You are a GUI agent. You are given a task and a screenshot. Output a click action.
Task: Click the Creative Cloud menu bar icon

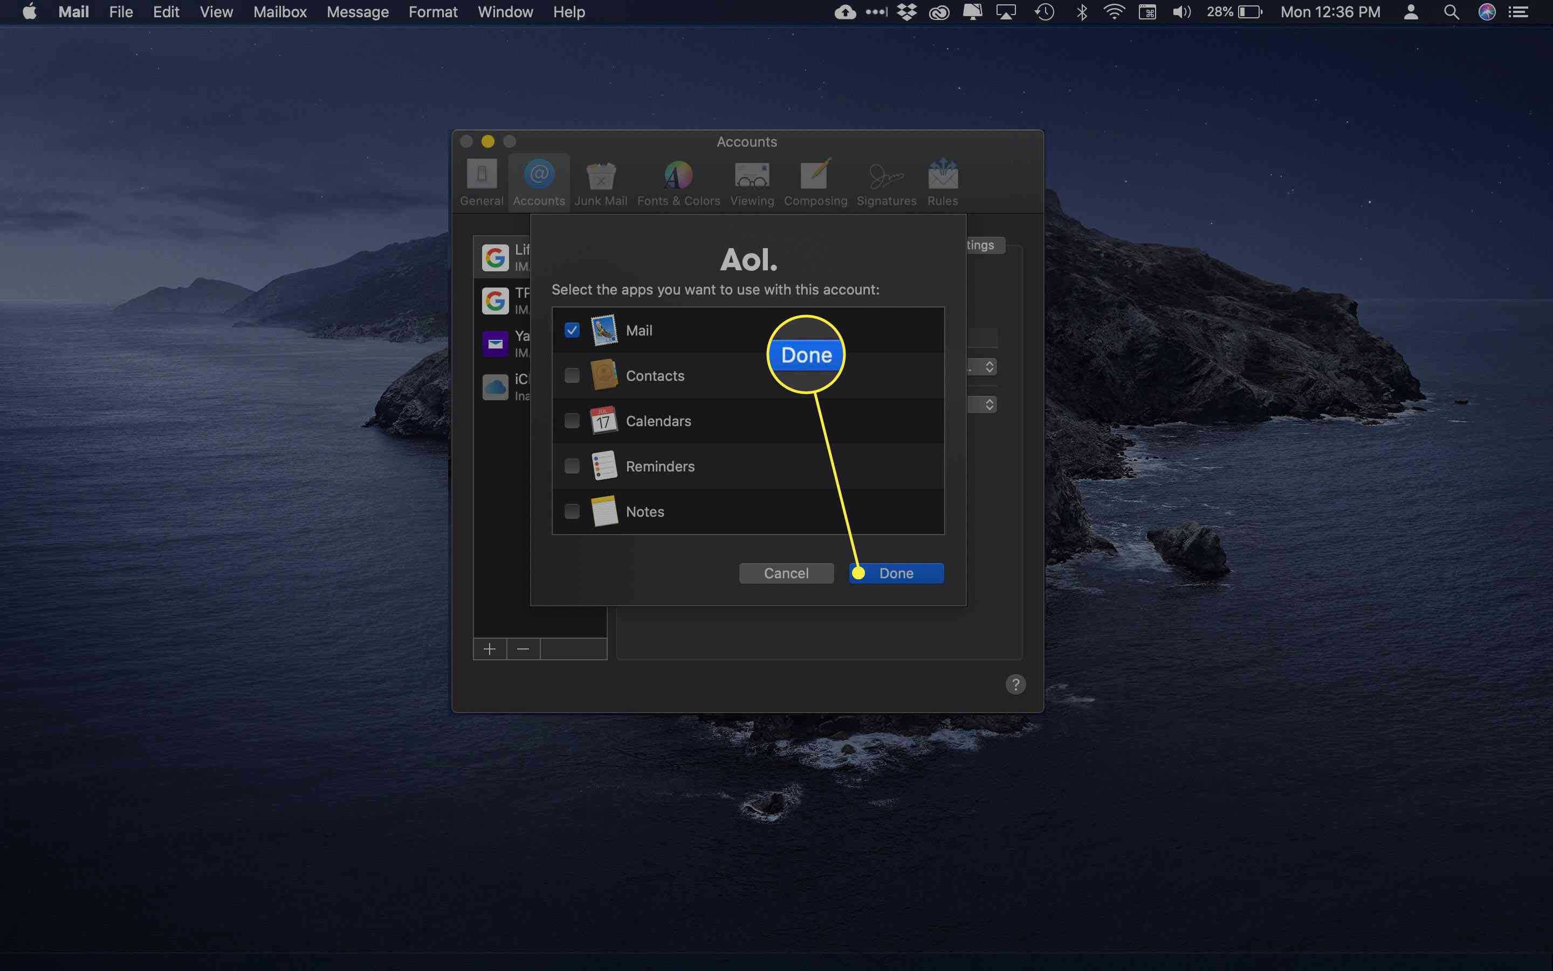939,12
